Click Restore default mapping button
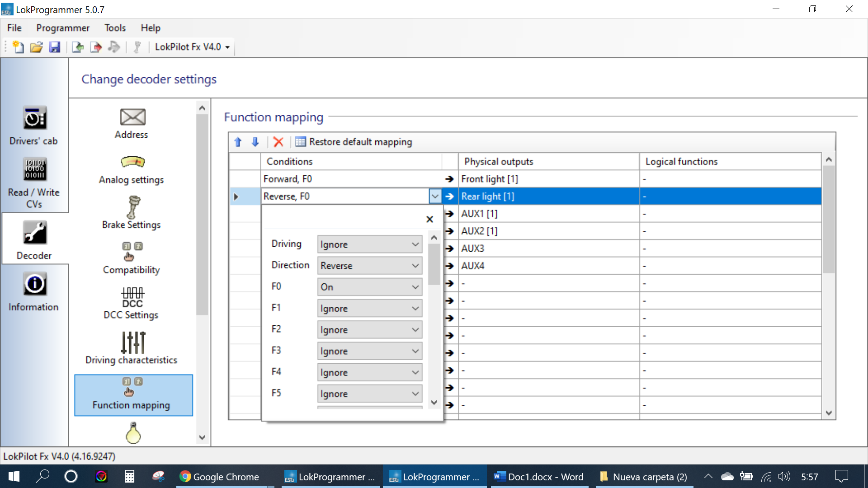 (x=354, y=142)
